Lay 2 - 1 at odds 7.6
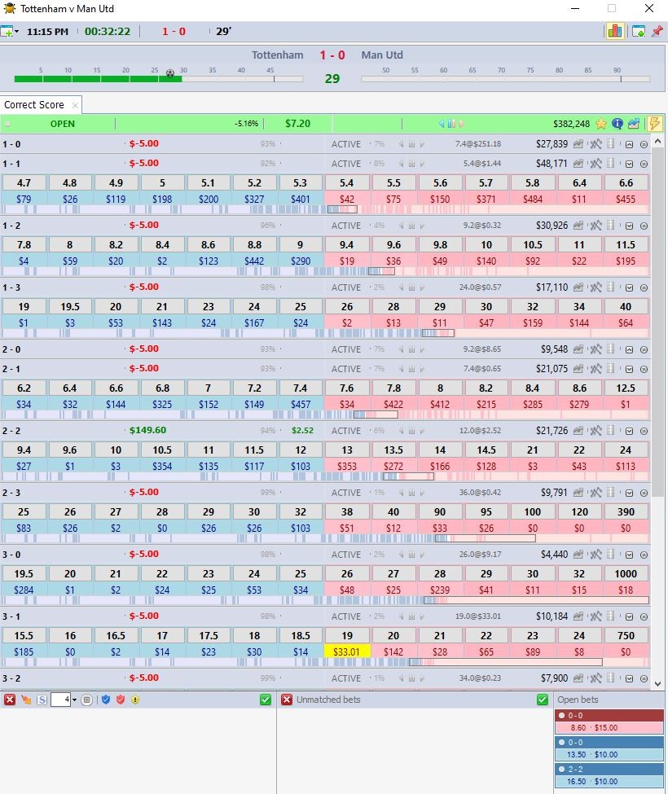 tap(347, 388)
